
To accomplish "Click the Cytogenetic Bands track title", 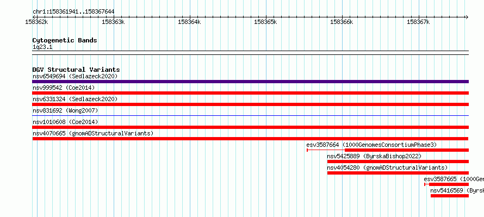I will (65, 40).
